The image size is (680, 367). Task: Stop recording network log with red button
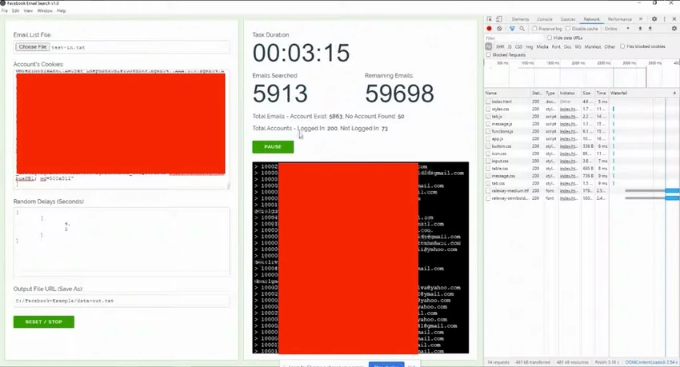[489, 29]
